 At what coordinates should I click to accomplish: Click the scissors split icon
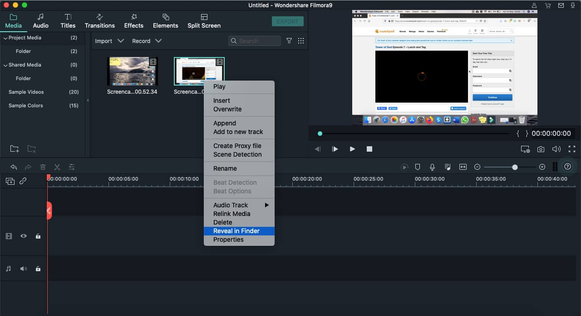(57, 167)
